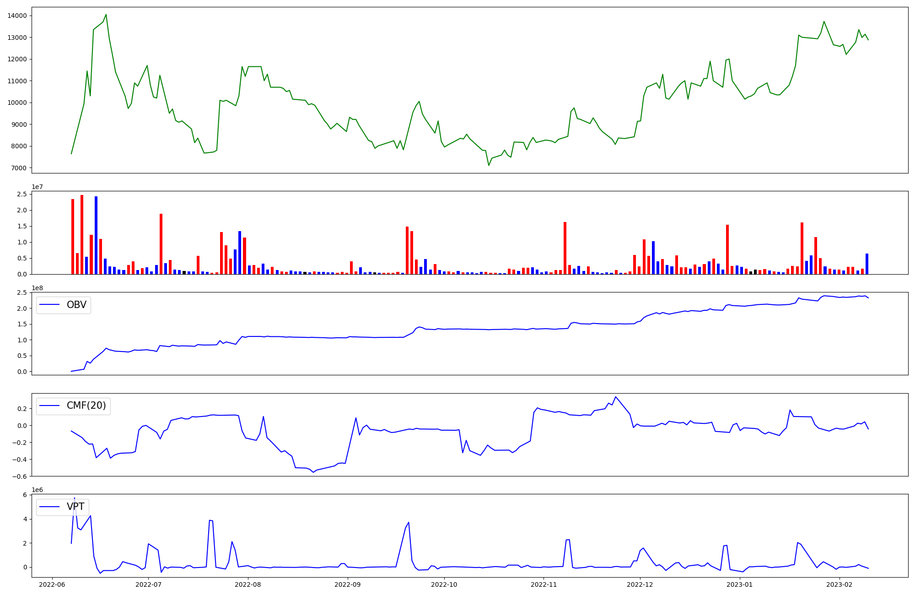
Task: Click the last blue volume bar at far right
Action: (x=867, y=264)
